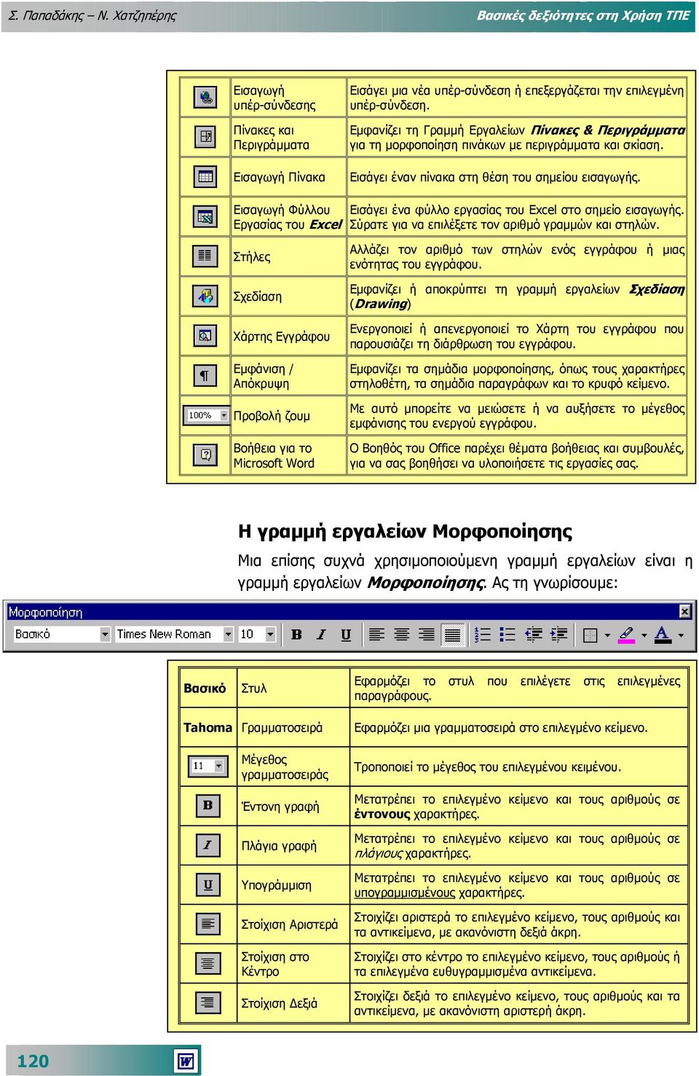Click the Italic icon beside Πλάγια γραφή
699x1076 pixels.
[x=208, y=845]
